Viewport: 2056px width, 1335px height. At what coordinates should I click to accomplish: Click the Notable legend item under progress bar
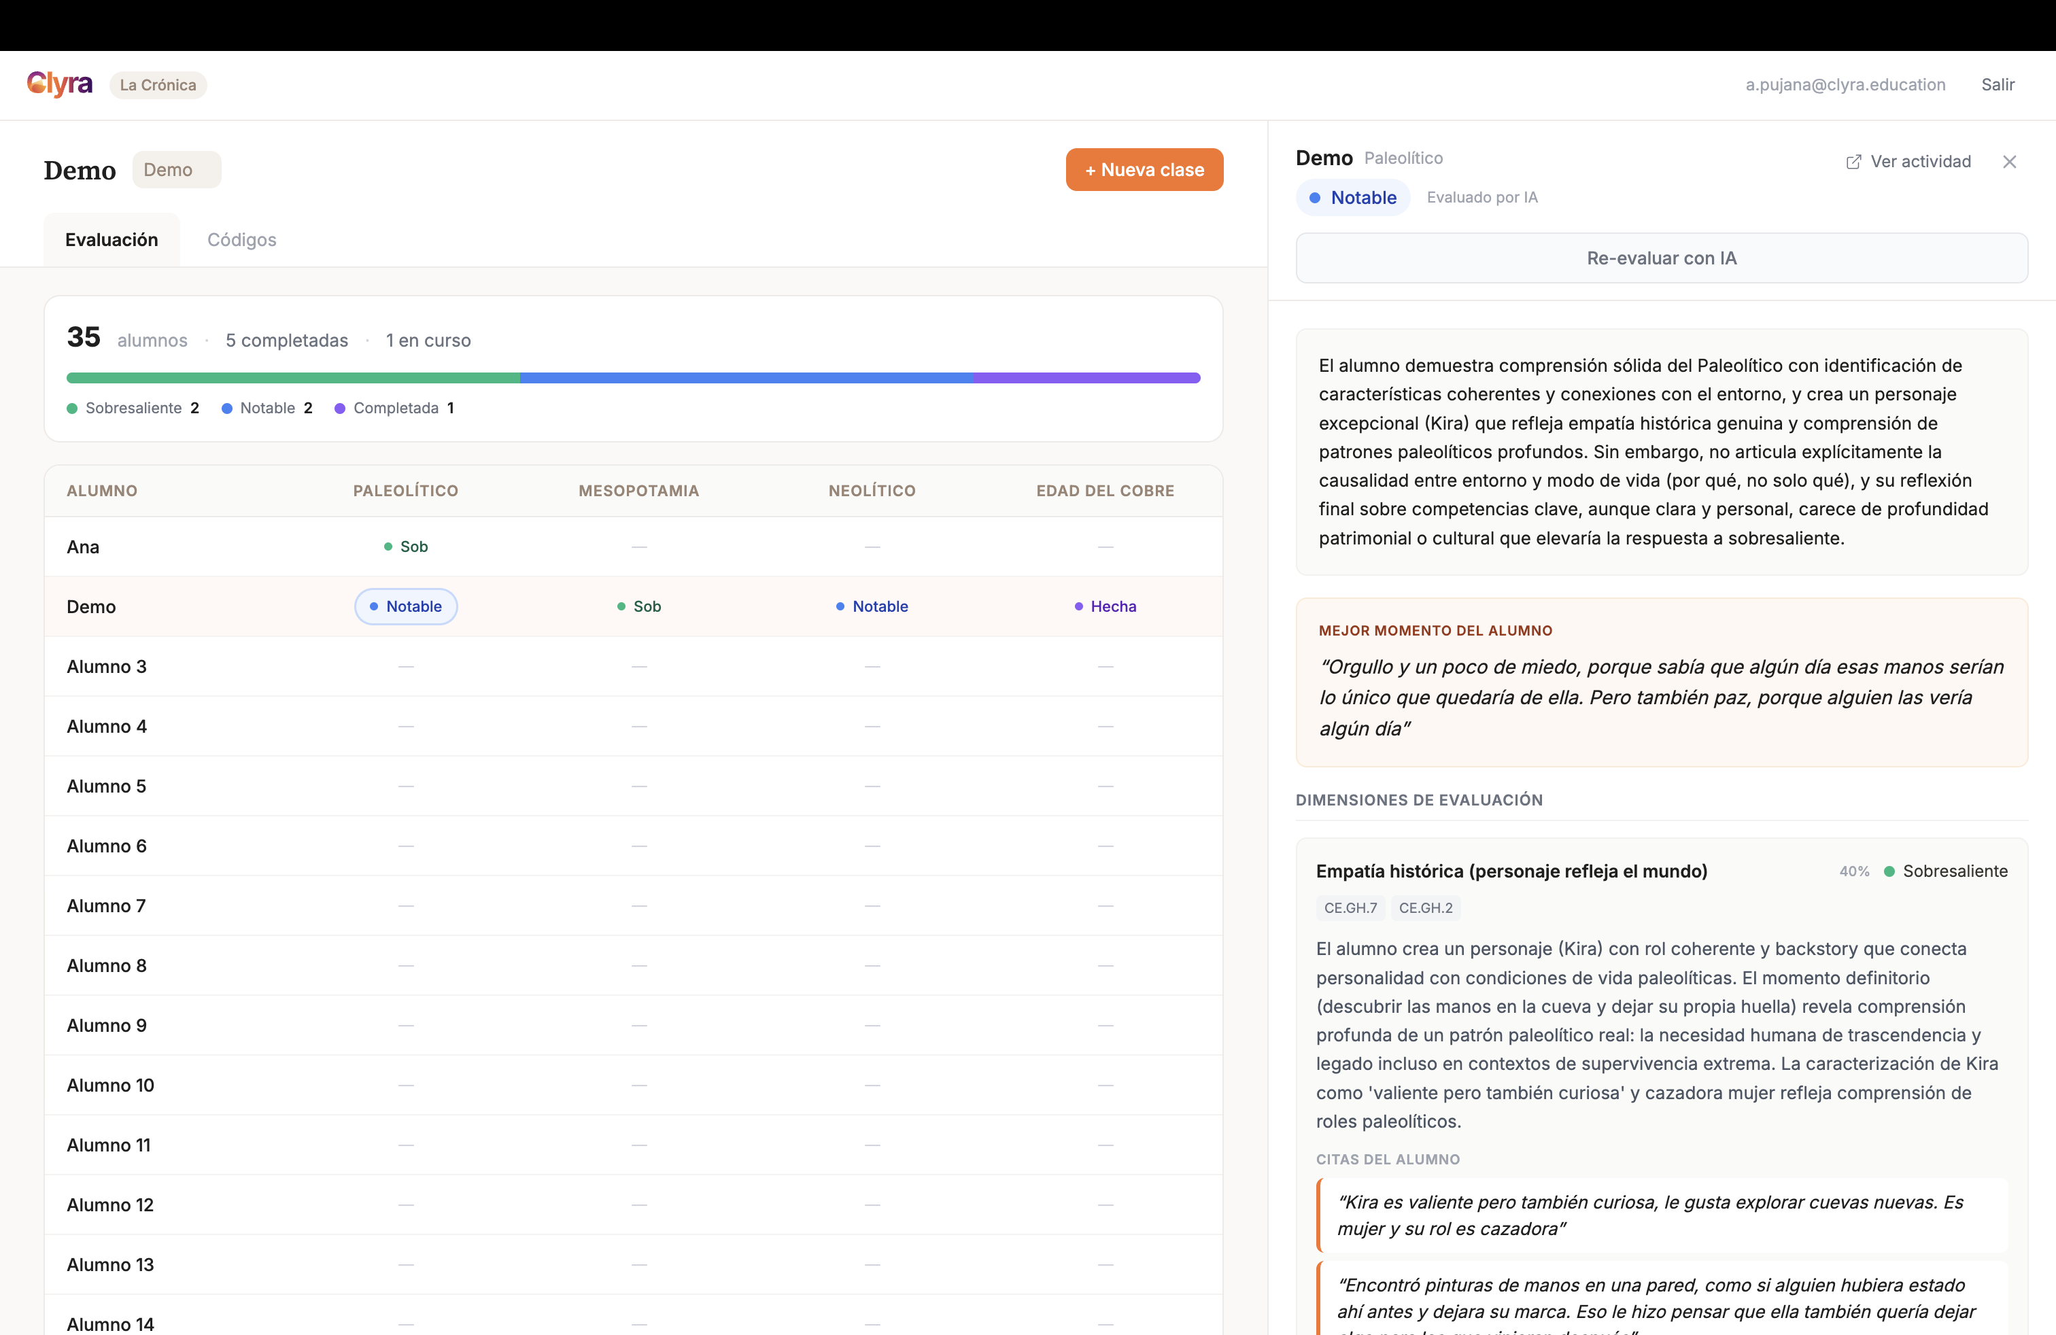tap(267, 408)
